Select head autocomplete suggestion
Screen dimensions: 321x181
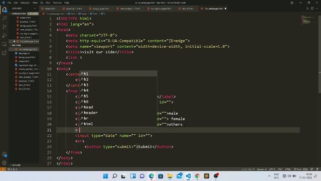pyautogui.click(x=118, y=107)
